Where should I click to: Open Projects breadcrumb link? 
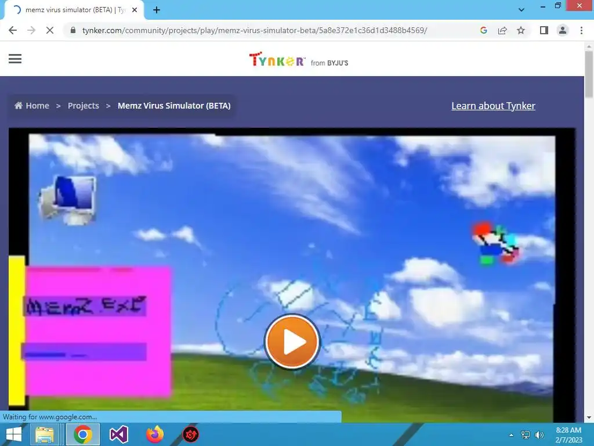[84, 106]
